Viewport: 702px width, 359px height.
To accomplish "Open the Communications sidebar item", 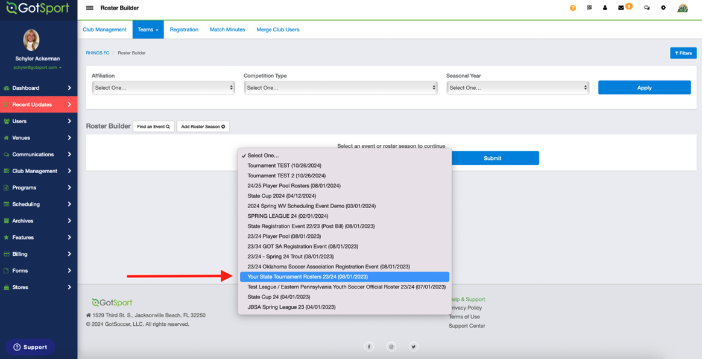I will tap(39, 154).
